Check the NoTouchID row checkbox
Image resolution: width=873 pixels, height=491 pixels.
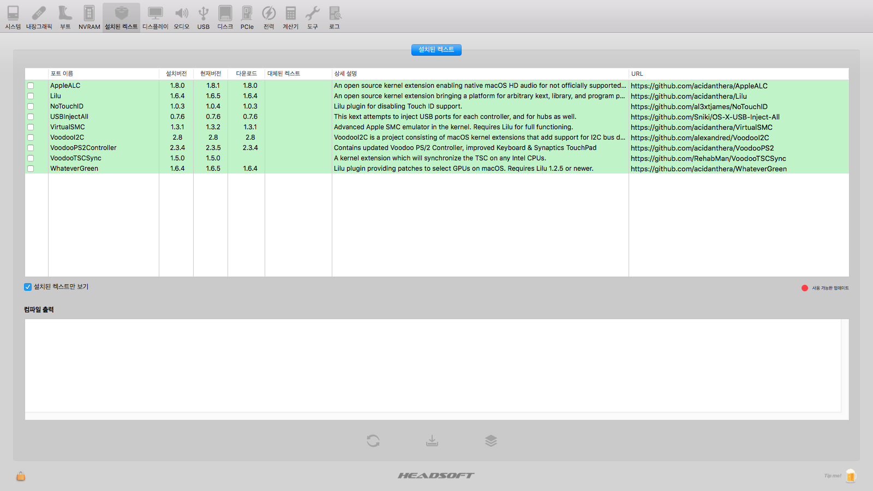point(31,106)
